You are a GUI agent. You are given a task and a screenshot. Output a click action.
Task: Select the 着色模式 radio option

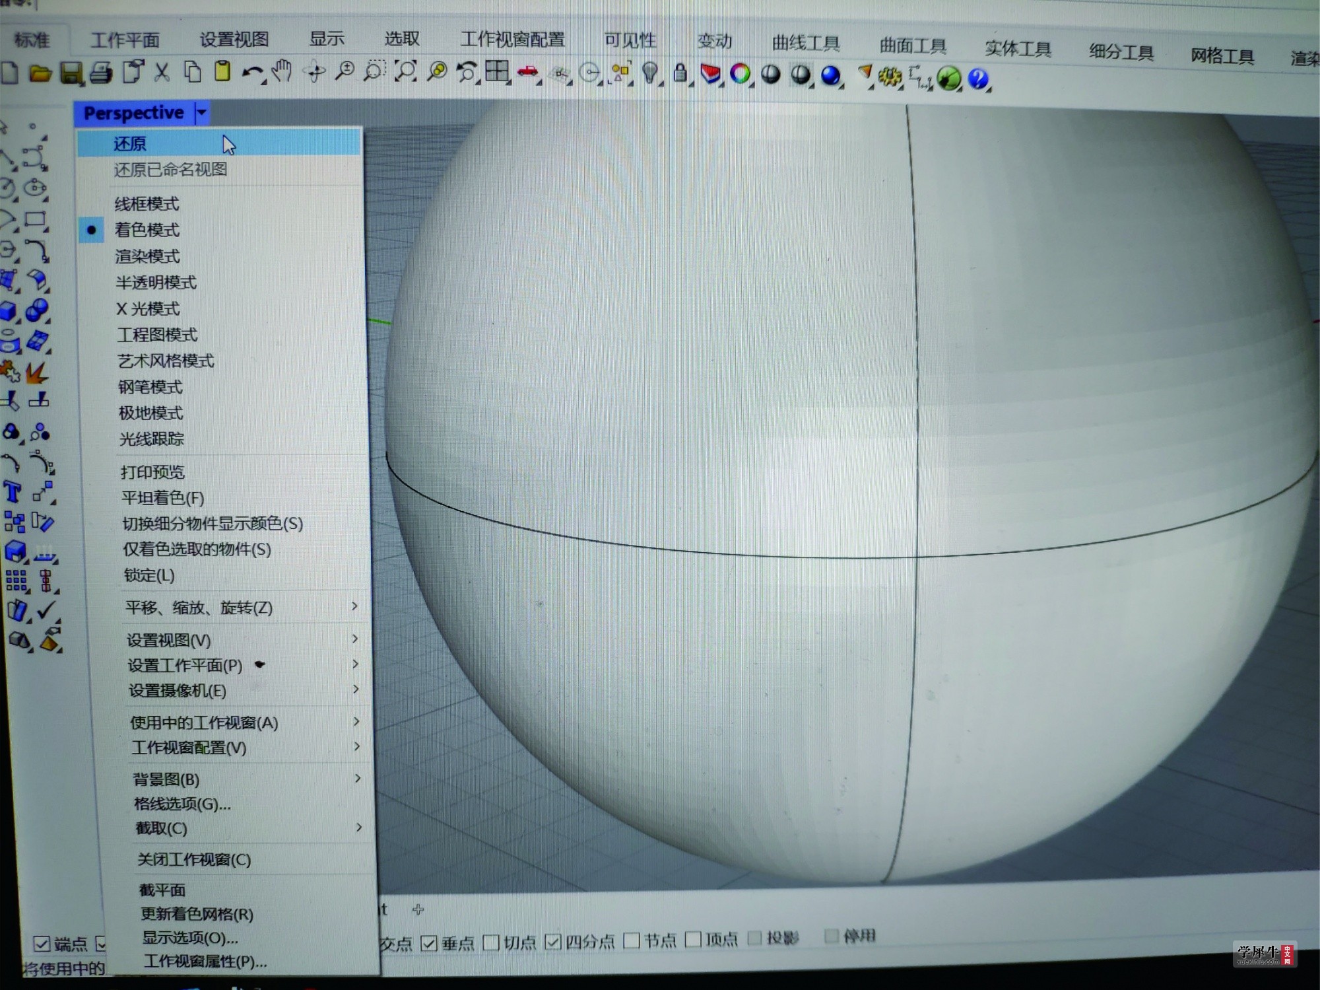pyautogui.click(x=219, y=230)
